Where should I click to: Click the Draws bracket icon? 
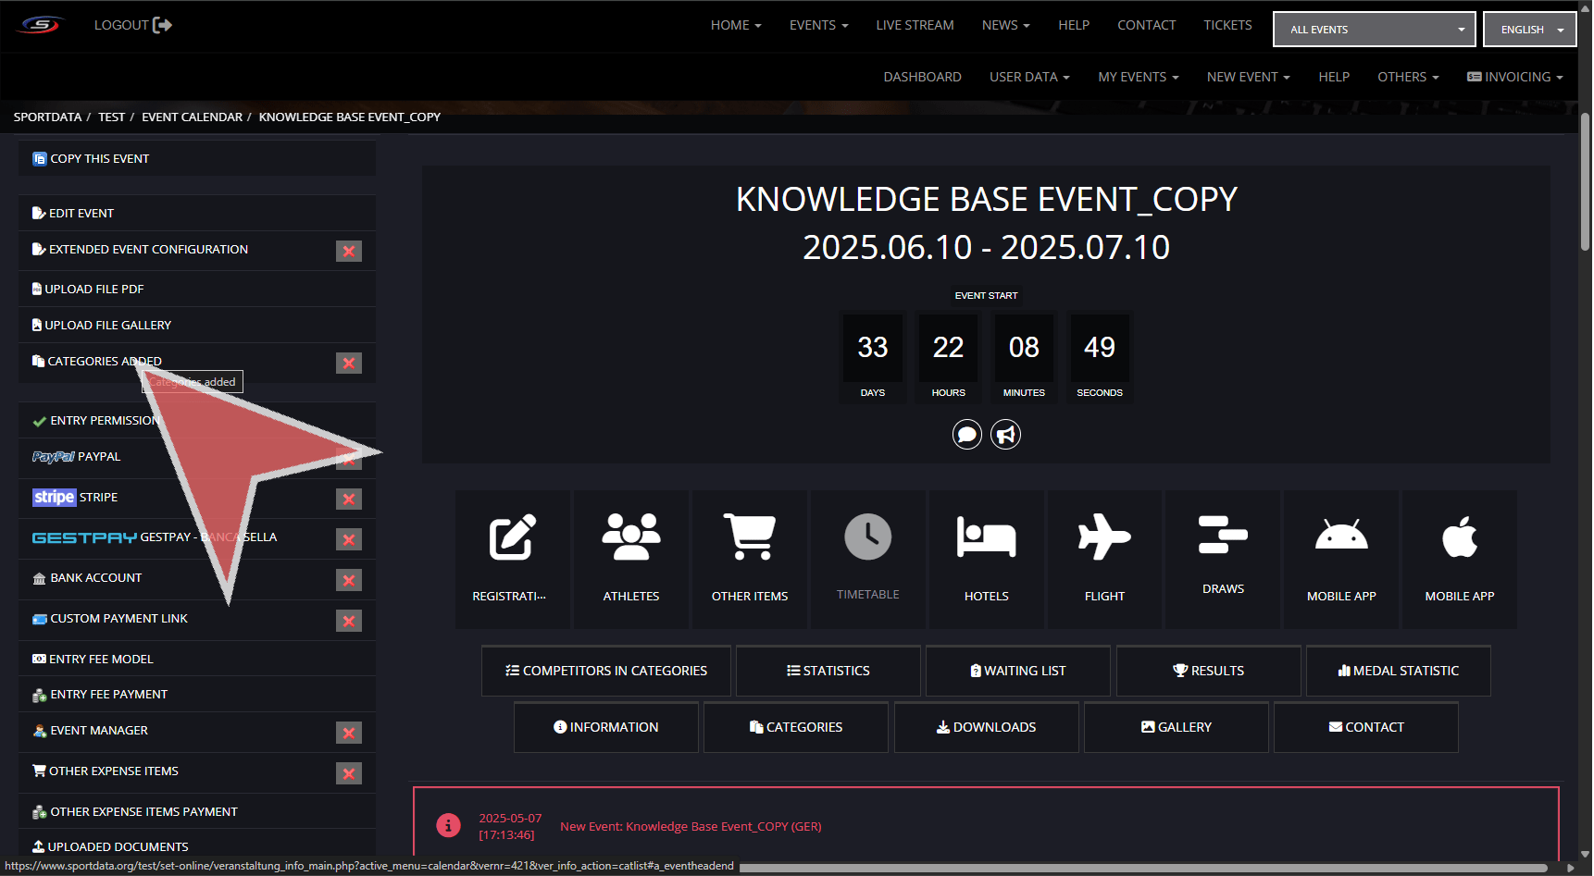(x=1223, y=536)
